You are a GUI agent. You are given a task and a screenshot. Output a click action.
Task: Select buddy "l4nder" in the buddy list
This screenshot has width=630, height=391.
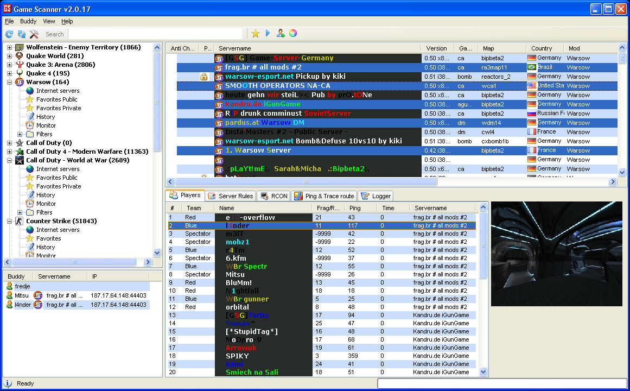pyautogui.click(x=78, y=305)
